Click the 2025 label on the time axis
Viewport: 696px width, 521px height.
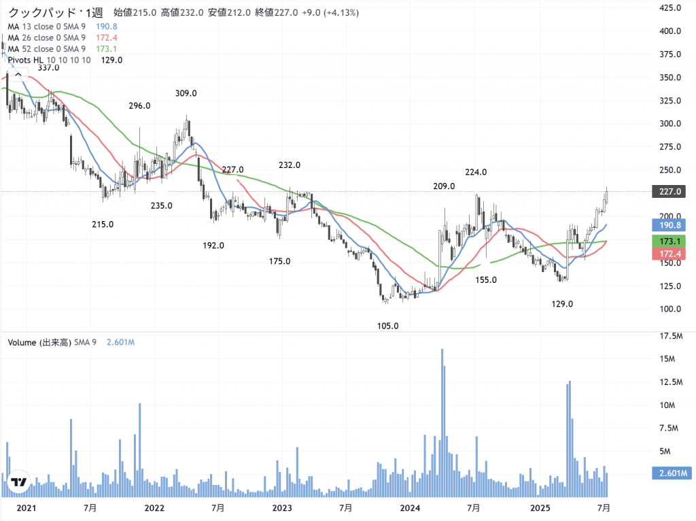click(540, 507)
